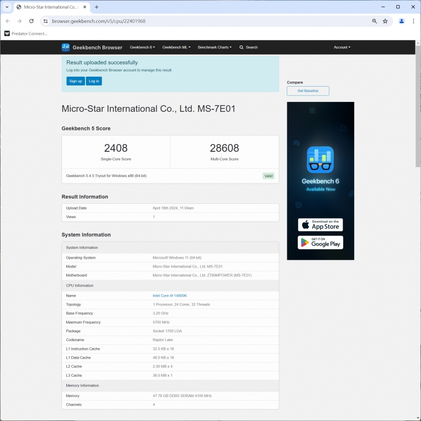The image size is (421, 421).
Task: Click the 2408 single-core score
Action: click(116, 148)
